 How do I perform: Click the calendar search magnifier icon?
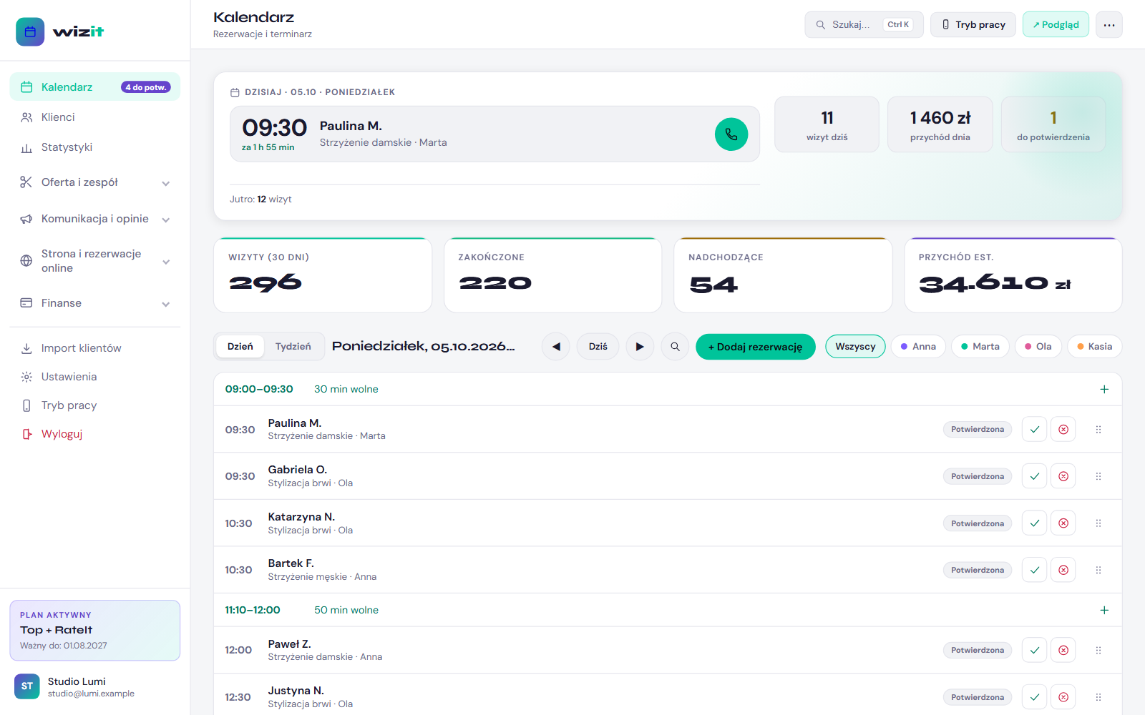[x=675, y=347]
